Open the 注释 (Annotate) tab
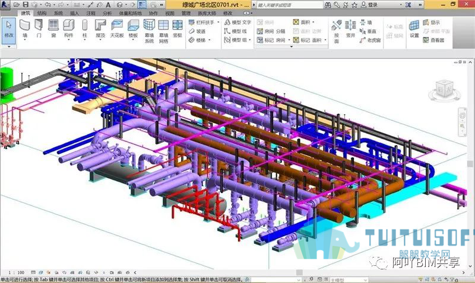Screen dimensions: 475x283 coord(91,13)
